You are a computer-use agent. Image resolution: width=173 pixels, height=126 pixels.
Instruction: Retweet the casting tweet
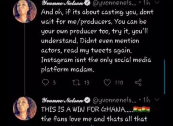(x=76, y=83)
